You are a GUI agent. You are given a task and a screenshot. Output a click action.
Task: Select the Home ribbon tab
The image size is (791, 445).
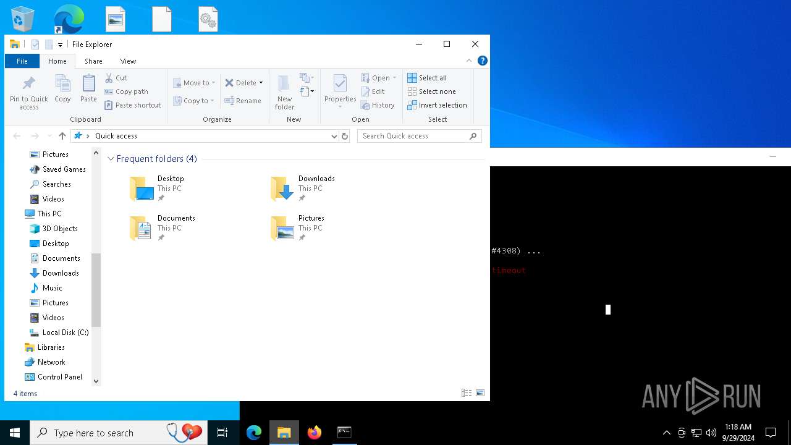pos(57,61)
